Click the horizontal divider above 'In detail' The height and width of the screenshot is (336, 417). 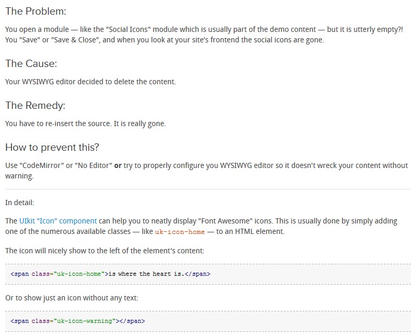(x=208, y=189)
